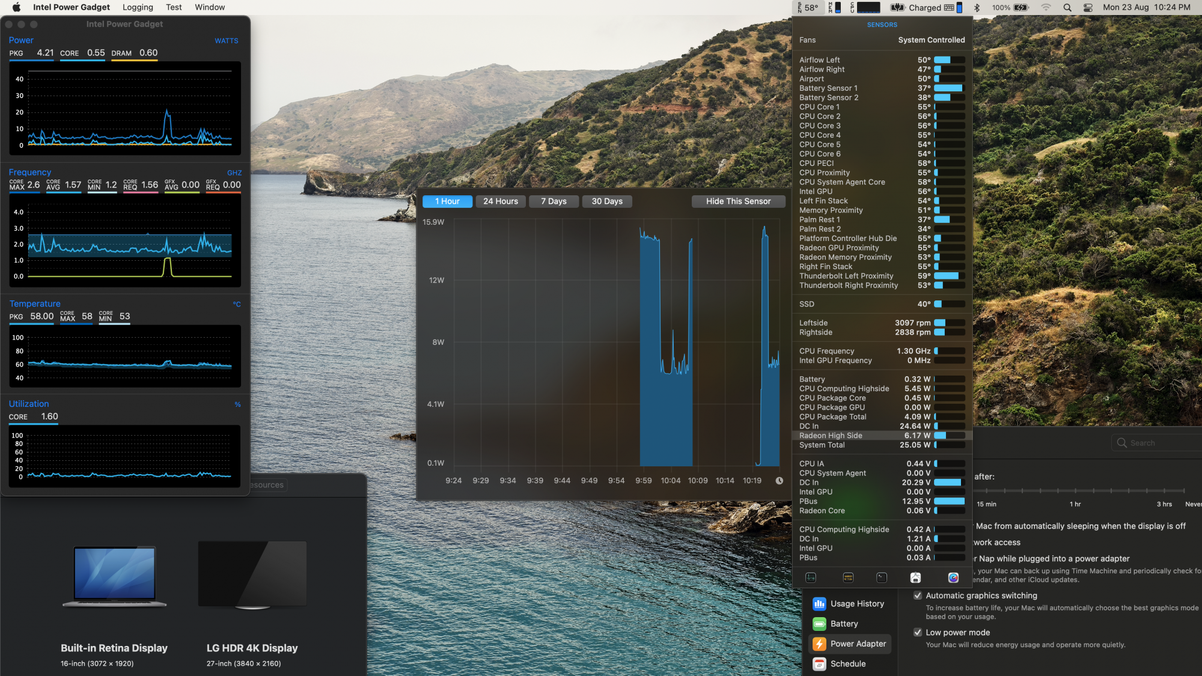
Task: Disable Automatic graphics switching checkbox
Action: pyautogui.click(x=918, y=595)
